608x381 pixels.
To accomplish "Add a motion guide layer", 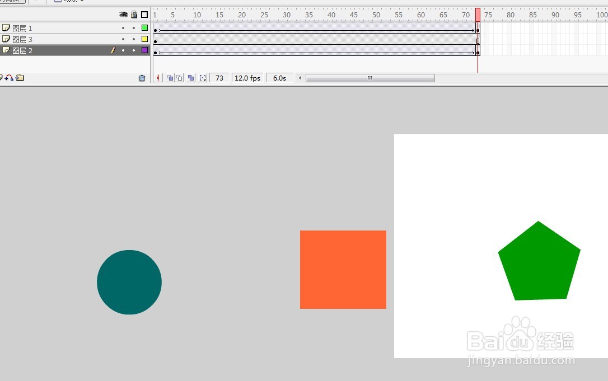I will point(10,78).
